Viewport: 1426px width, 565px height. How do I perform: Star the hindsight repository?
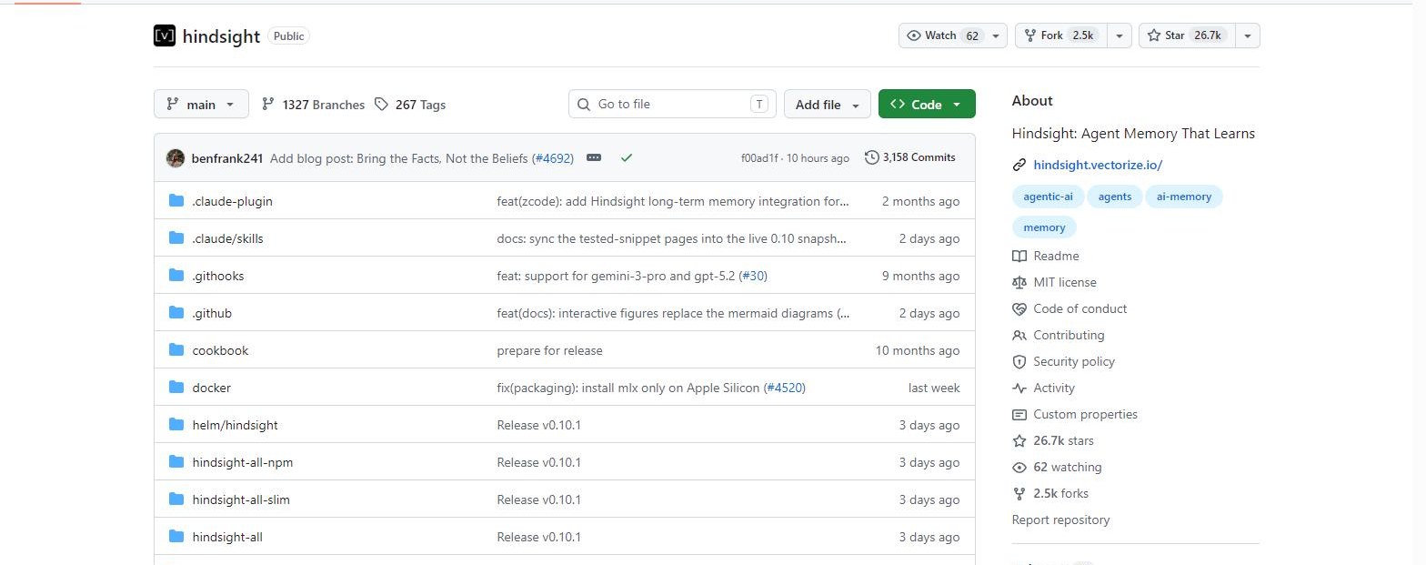(x=1188, y=35)
